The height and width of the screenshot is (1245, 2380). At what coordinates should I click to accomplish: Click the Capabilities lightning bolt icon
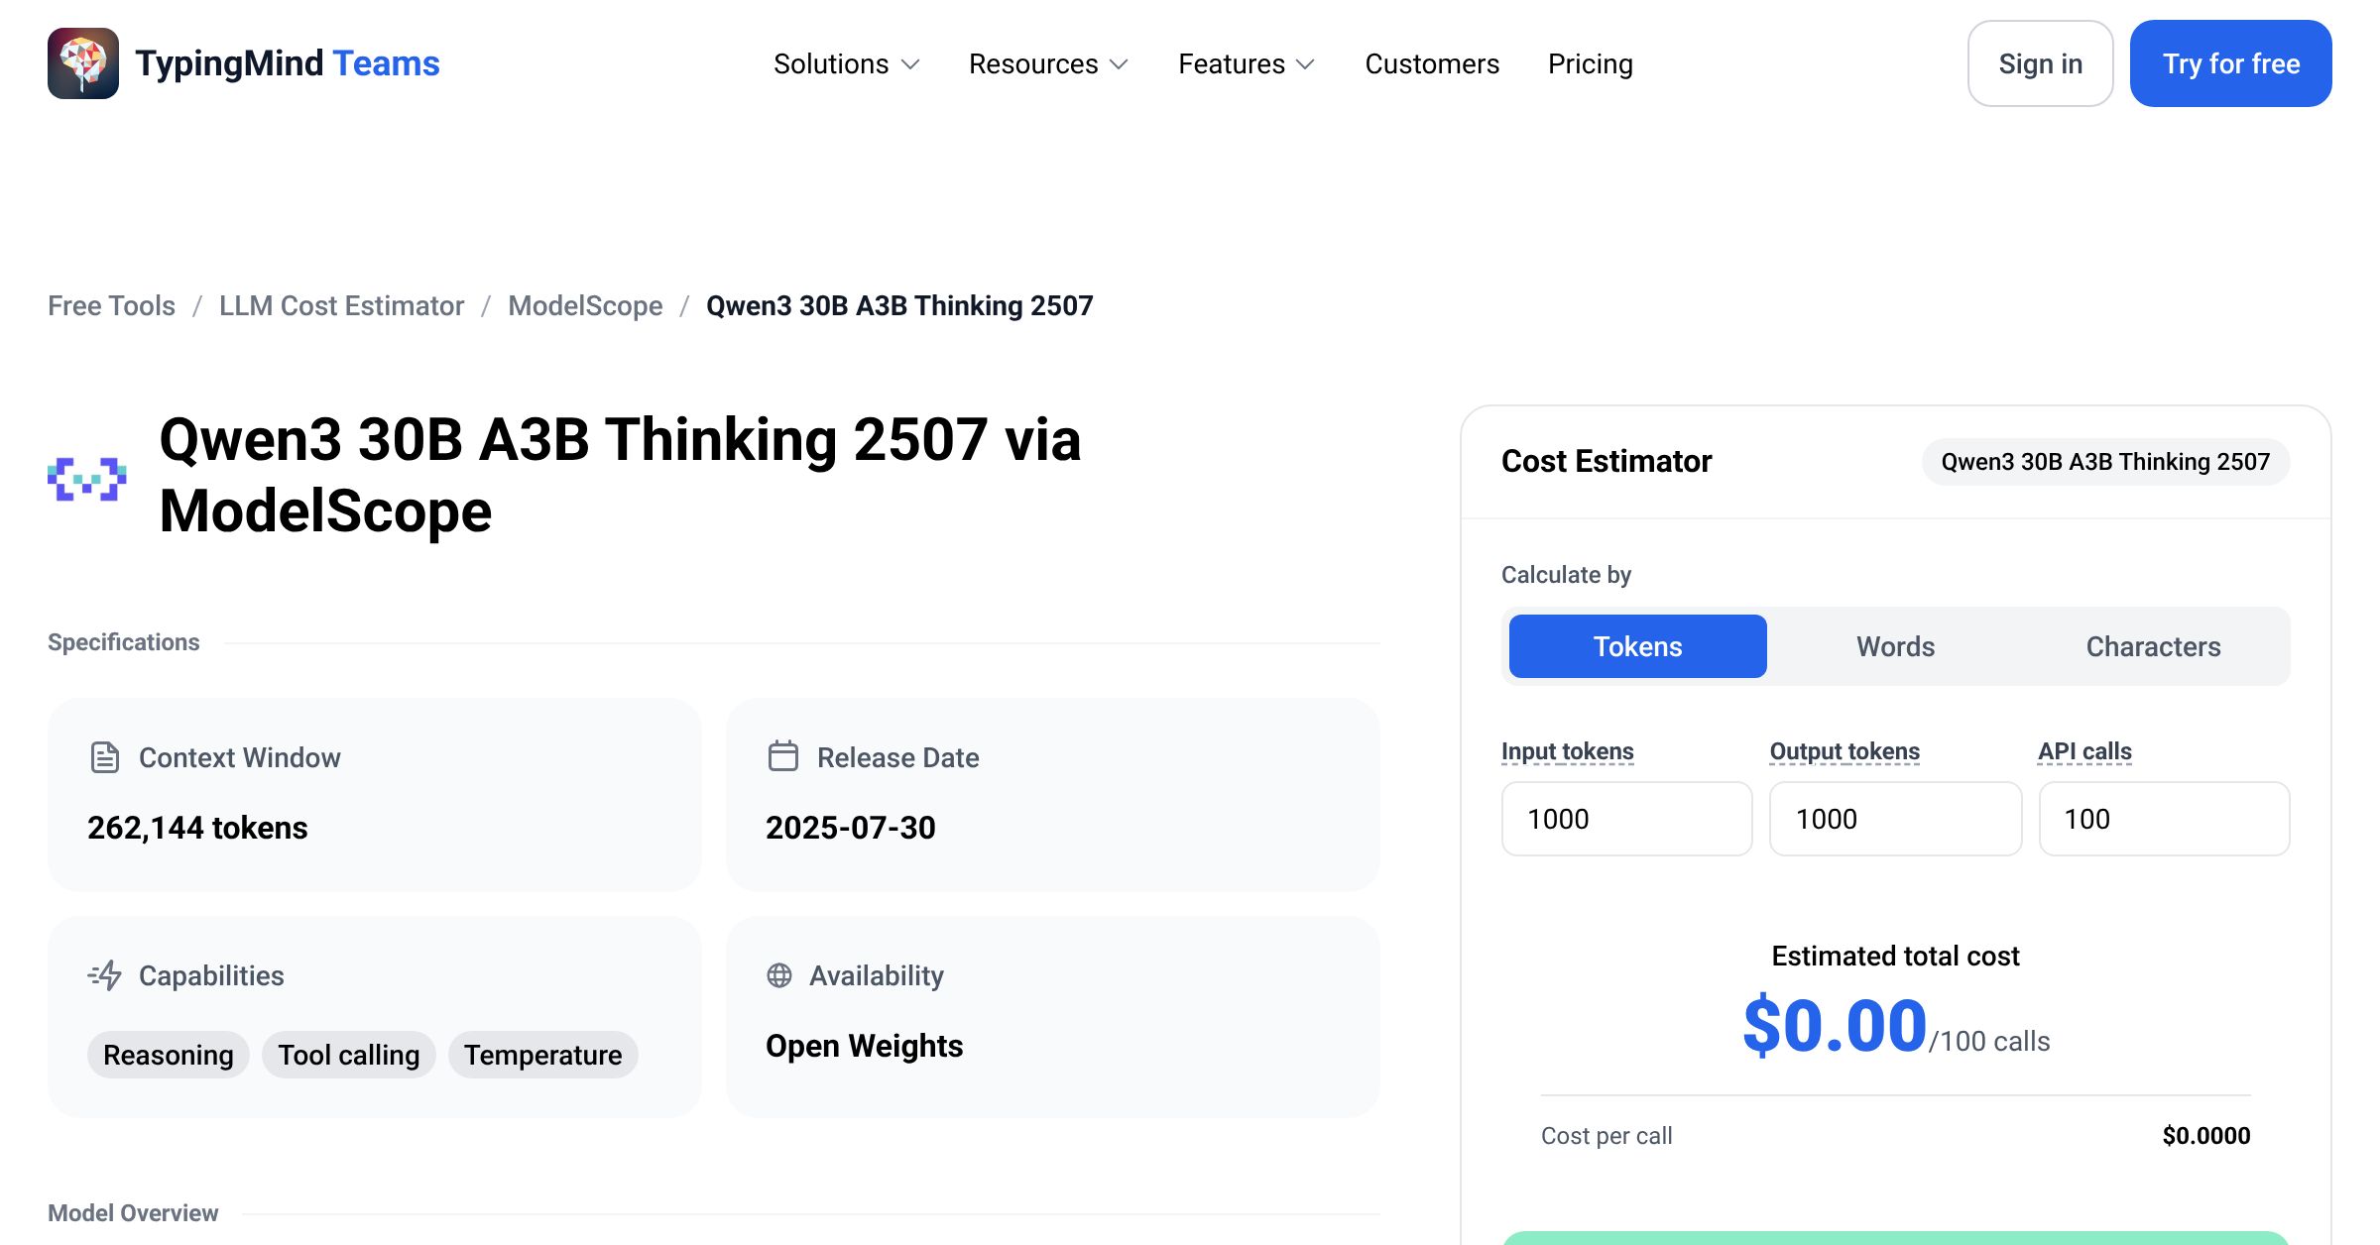pos(105,975)
